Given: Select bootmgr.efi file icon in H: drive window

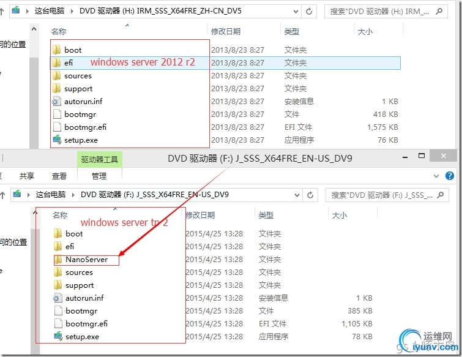Looking at the screenshot, I should (56, 127).
